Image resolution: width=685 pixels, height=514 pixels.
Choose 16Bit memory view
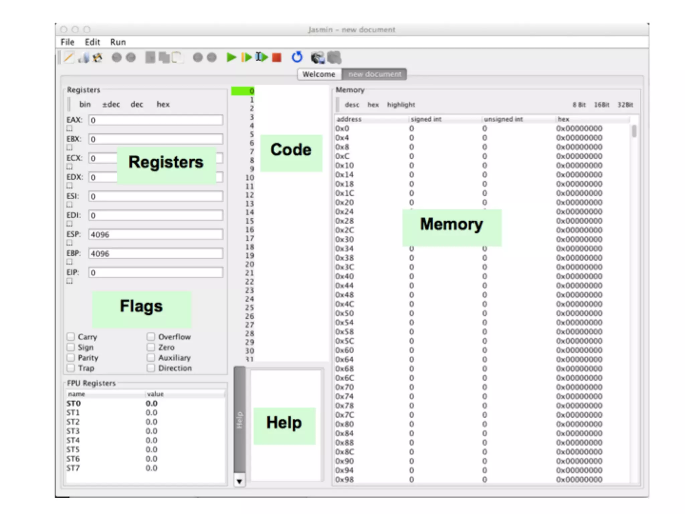click(x=601, y=105)
